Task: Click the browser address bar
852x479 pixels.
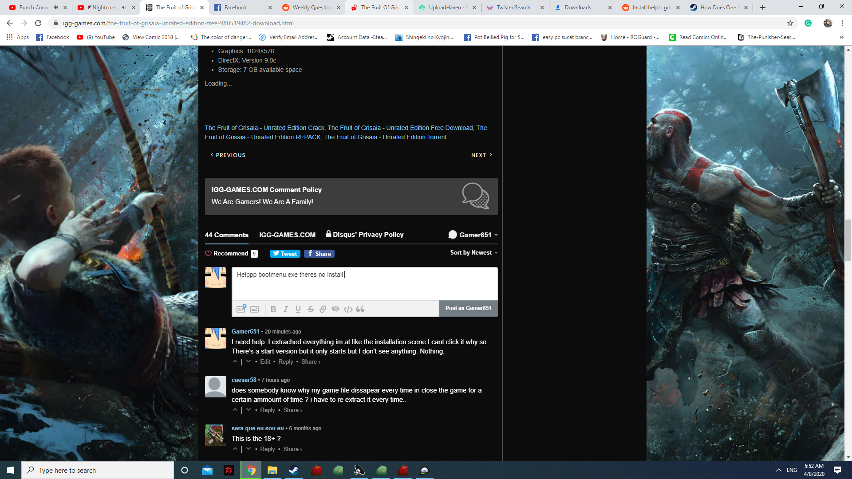Action: (417, 23)
